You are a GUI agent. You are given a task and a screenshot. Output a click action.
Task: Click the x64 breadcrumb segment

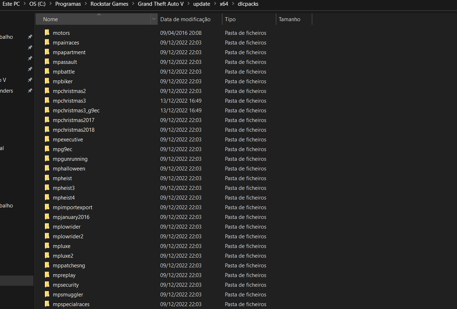[224, 4]
